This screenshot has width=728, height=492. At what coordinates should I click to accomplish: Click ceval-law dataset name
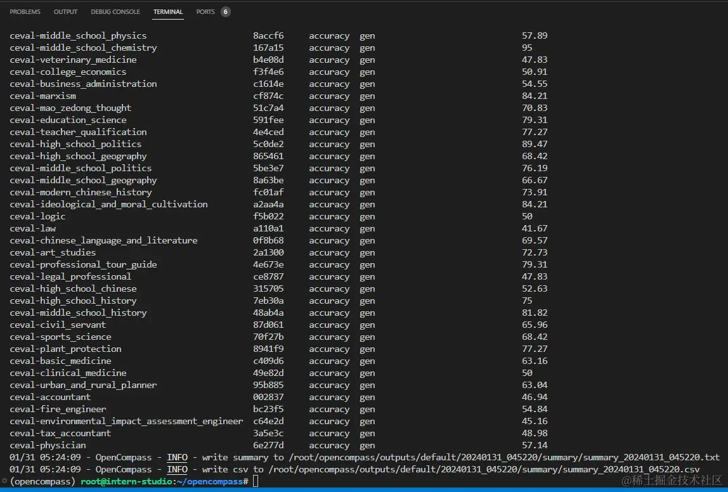click(32, 229)
